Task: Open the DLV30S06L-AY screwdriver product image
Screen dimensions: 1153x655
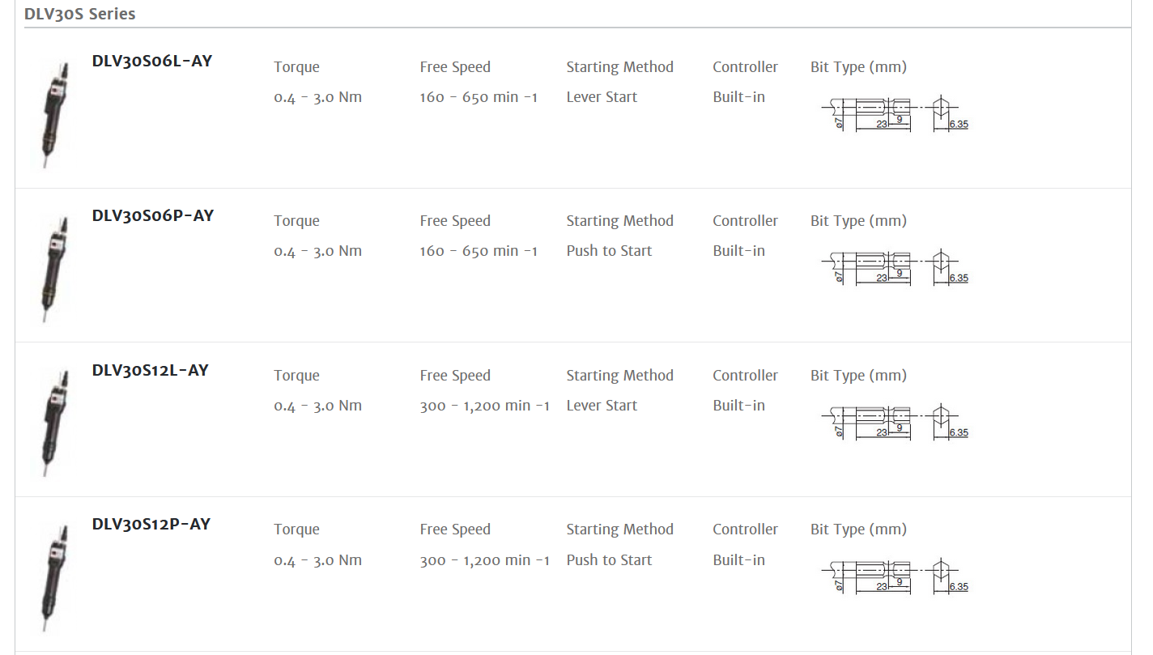Action: point(53,113)
